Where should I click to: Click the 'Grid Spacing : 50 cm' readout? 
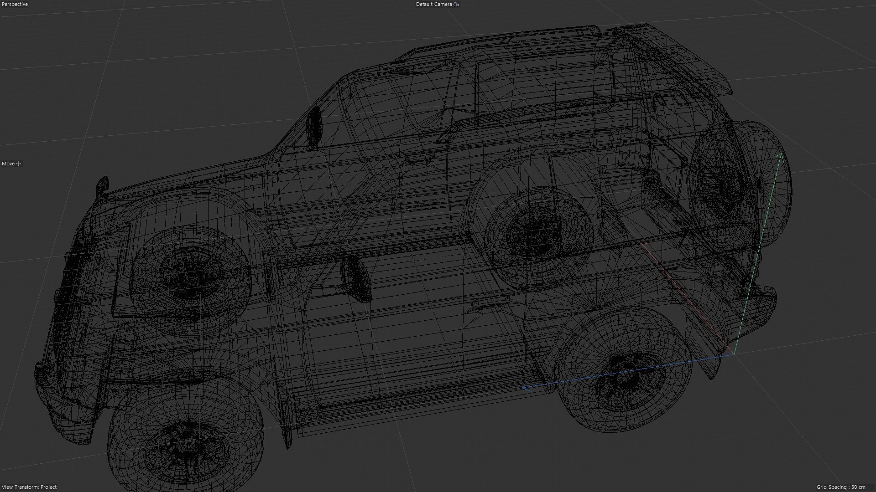pyautogui.click(x=841, y=487)
